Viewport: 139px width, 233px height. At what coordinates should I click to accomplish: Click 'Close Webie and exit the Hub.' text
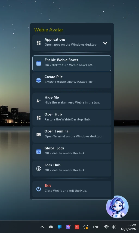point(66,191)
